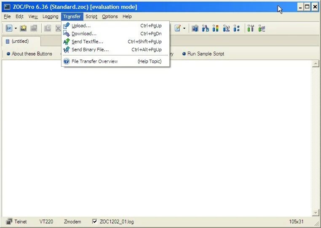Image resolution: width=321 pixels, height=228 pixels.
Task: Maximize the ZOC/Pro window
Action: 307,7
